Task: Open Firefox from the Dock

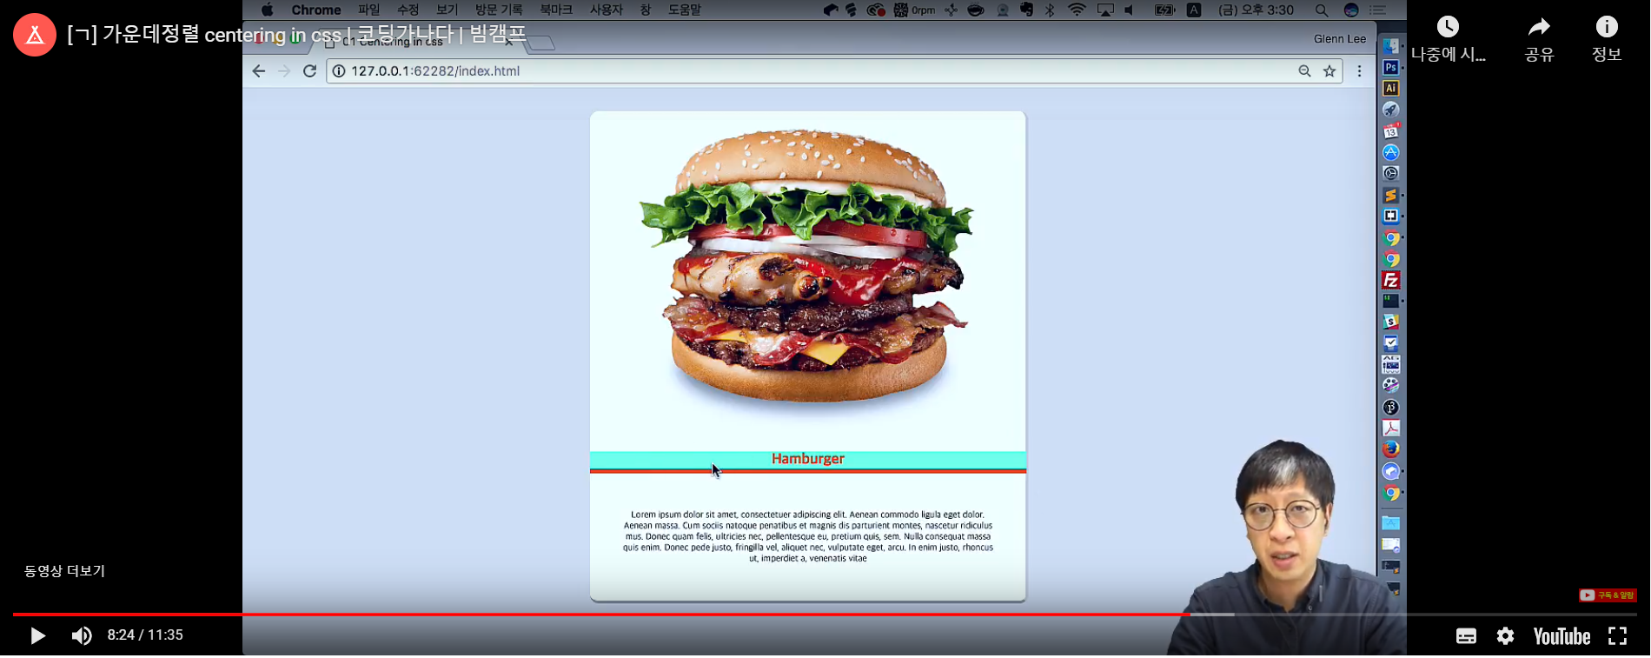Action: (x=1391, y=449)
